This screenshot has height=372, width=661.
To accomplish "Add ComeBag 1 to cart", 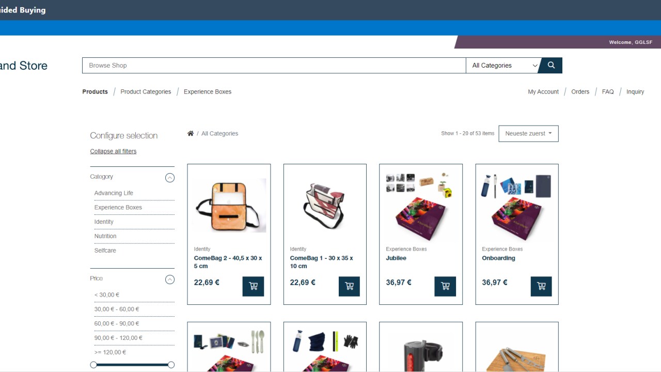I will (349, 286).
